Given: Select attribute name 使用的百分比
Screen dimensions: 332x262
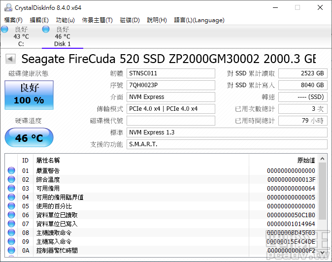Looking at the screenshot, I should click(x=54, y=206).
